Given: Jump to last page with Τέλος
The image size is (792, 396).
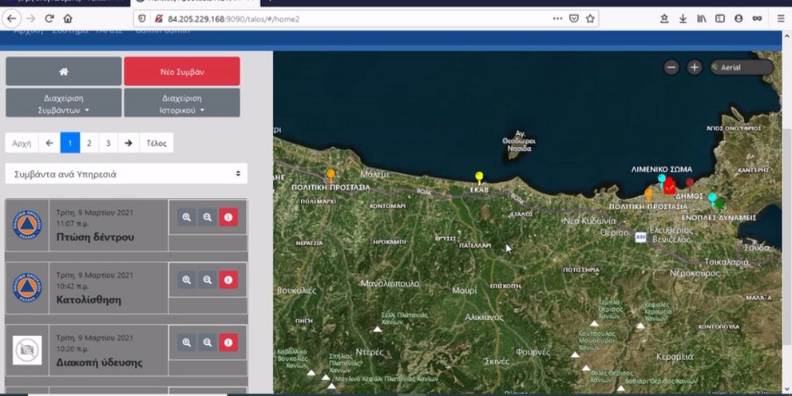Looking at the screenshot, I should [x=156, y=143].
